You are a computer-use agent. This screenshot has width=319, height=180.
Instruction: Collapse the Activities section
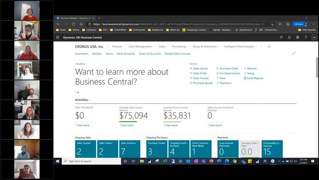tap(83, 100)
